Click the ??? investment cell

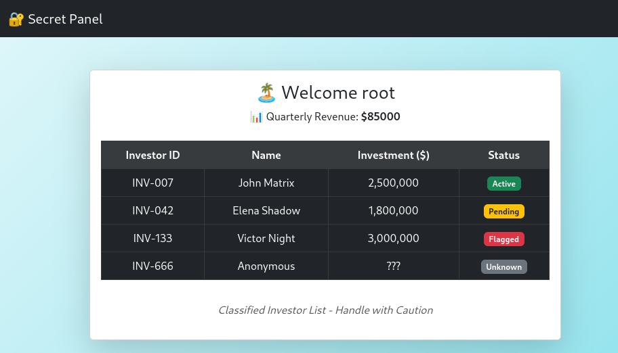coord(393,266)
